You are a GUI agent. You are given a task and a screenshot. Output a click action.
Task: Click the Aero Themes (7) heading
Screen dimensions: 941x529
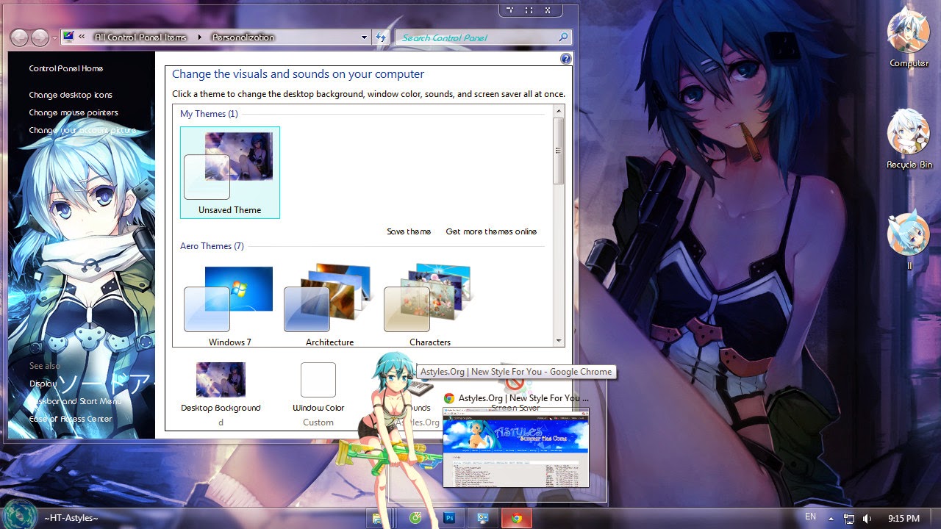212,246
